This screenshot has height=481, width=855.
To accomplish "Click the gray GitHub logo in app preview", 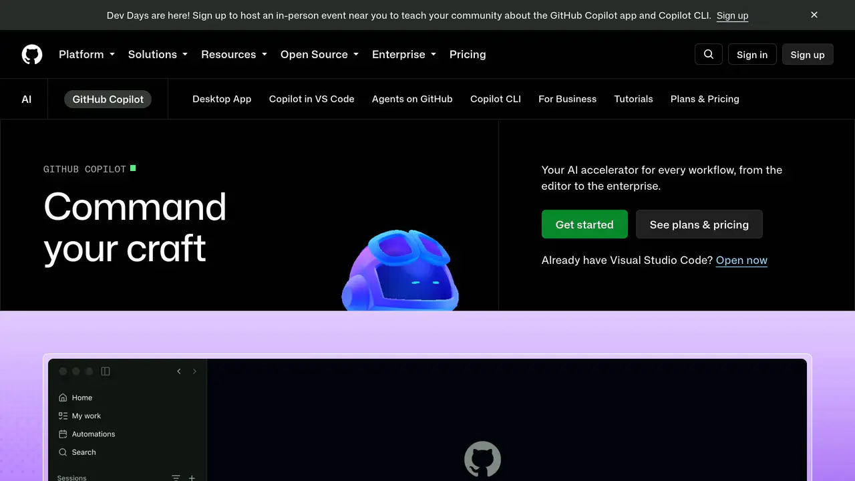I will coord(482,459).
